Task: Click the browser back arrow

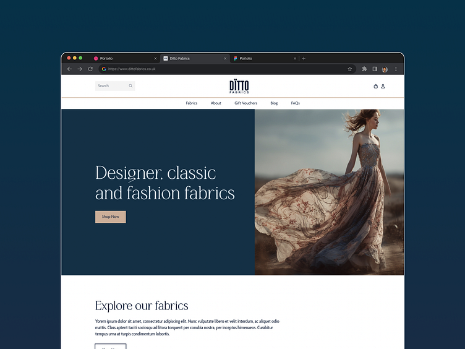Action: pos(69,69)
